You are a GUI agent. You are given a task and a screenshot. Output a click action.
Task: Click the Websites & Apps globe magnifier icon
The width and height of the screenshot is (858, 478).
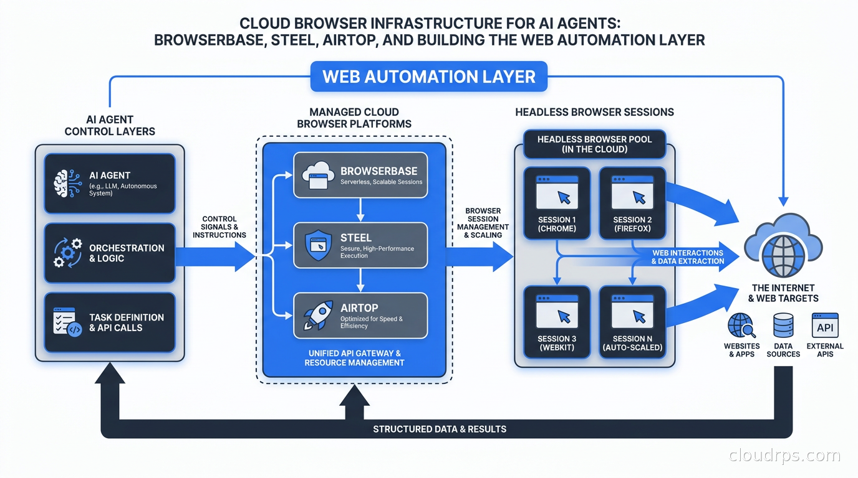[742, 325]
